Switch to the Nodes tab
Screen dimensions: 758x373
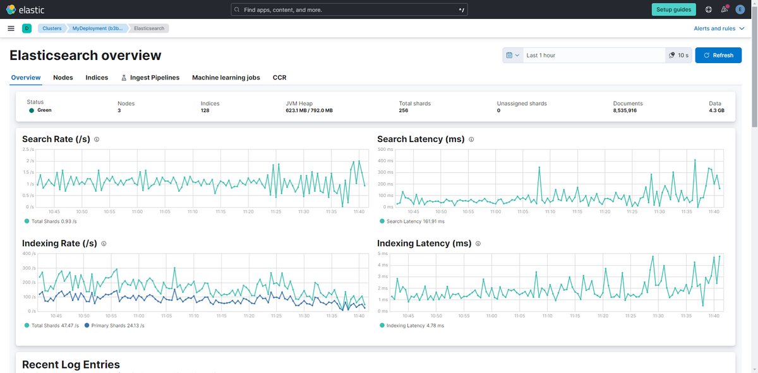tap(63, 77)
